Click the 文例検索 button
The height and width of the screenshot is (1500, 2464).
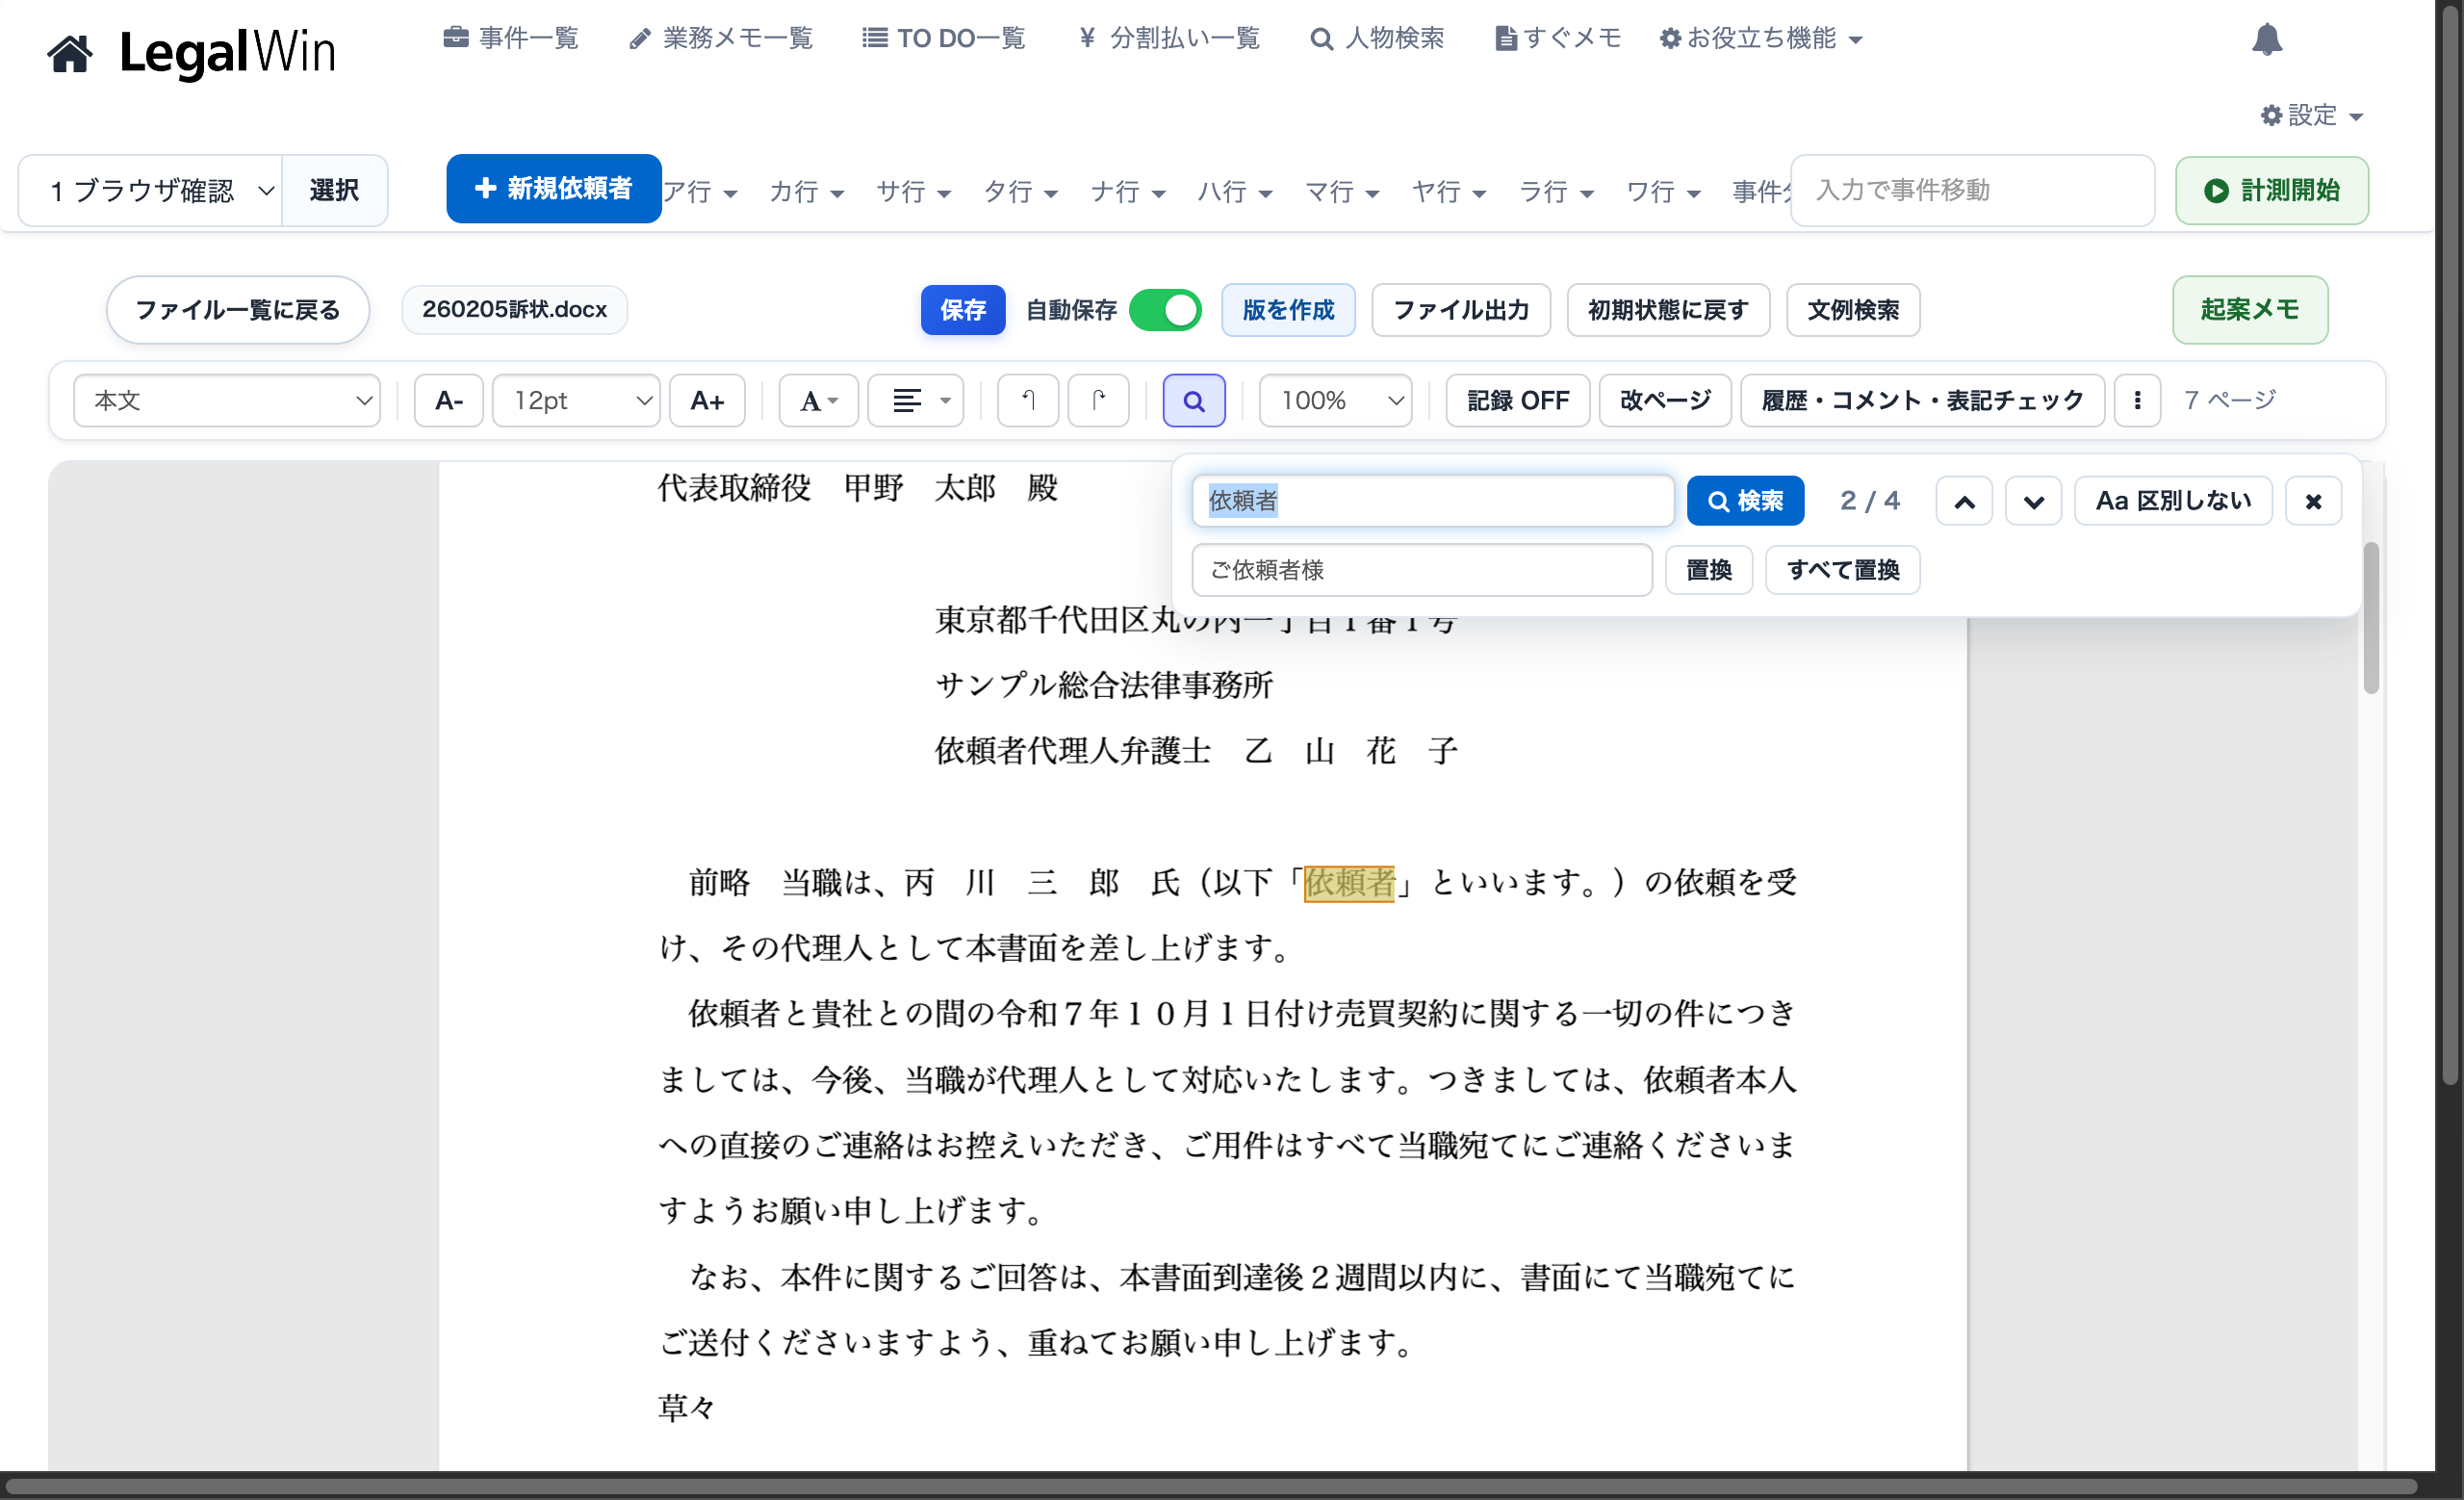click(1853, 310)
